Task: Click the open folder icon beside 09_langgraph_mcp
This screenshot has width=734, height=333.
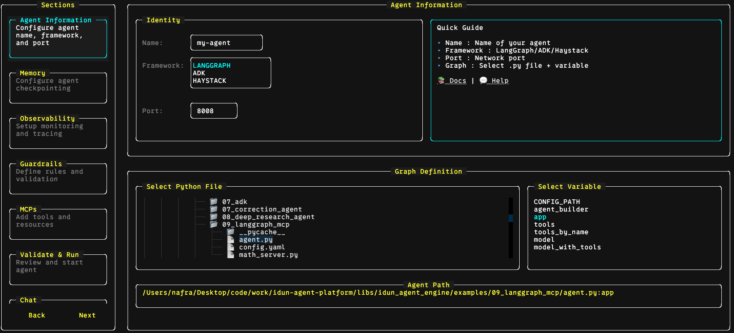Action: point(214,225)
